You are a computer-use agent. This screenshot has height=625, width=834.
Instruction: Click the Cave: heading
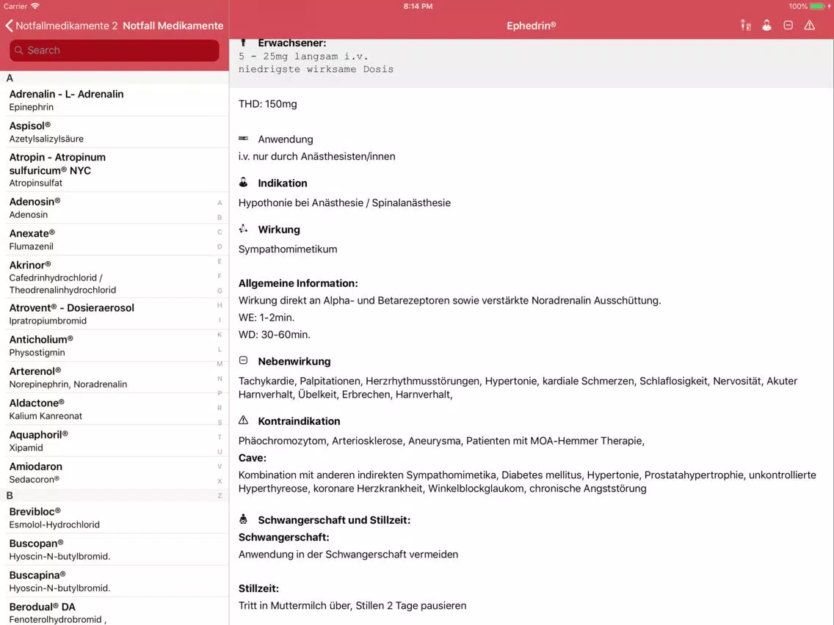pyautogui.click(x=252, y=458)
